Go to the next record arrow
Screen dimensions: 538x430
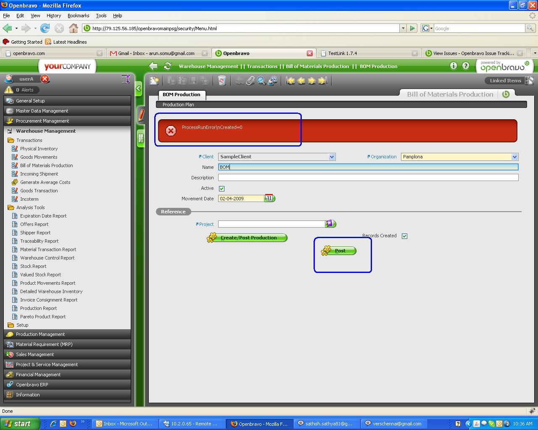(x=312, y=81)
